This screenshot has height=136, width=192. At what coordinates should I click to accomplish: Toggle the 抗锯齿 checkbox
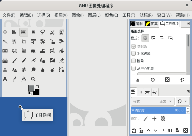point(133,46)
